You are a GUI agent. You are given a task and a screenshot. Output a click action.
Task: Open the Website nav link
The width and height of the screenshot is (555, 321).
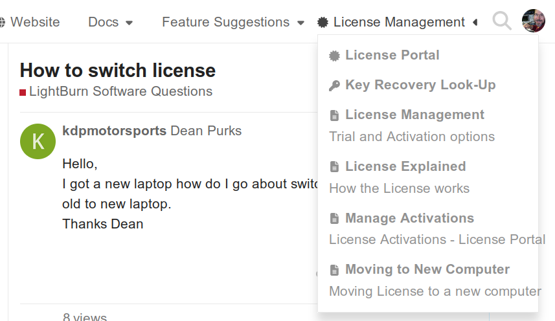(x=35, y=22)
